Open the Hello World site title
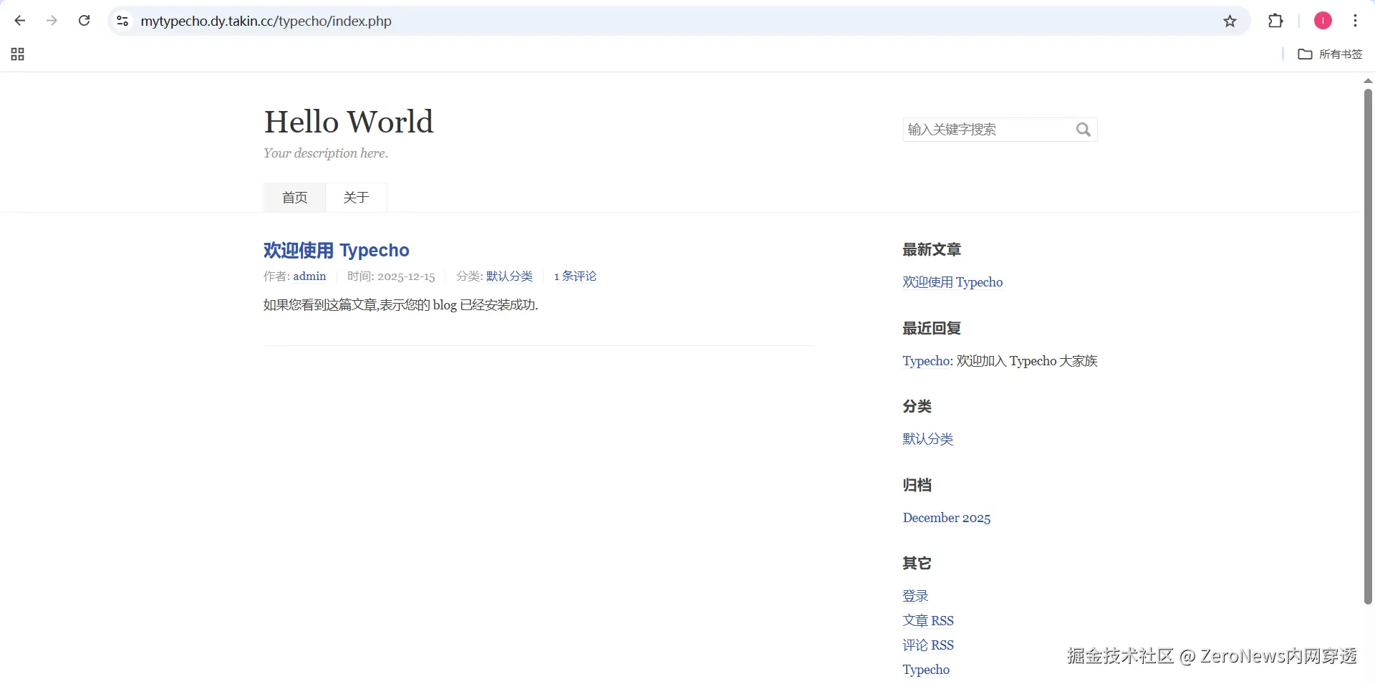Screen dimensions: 1375x684 click(x=349, y=122)
